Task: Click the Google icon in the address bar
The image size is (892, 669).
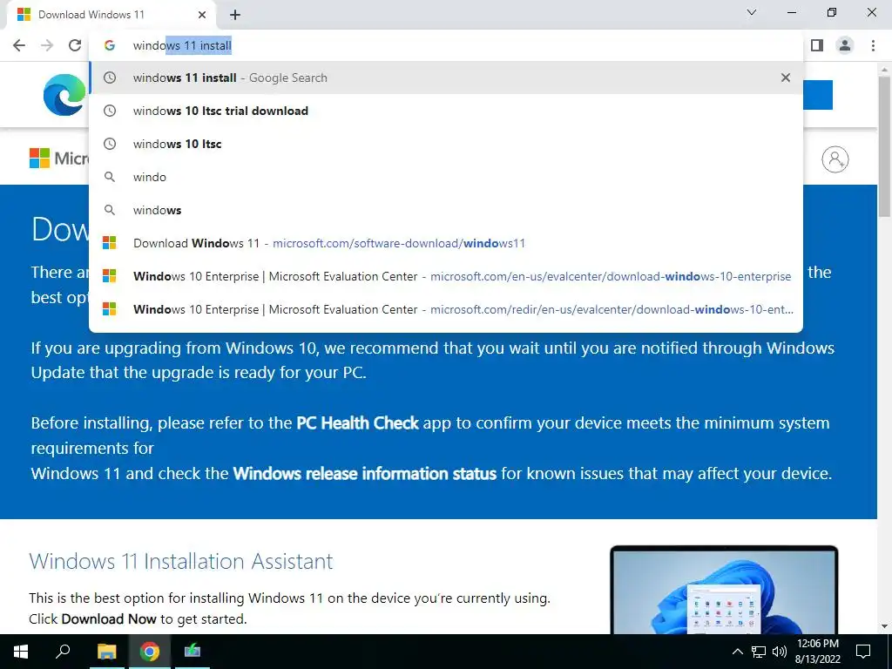Action: [x=109, y=45]
